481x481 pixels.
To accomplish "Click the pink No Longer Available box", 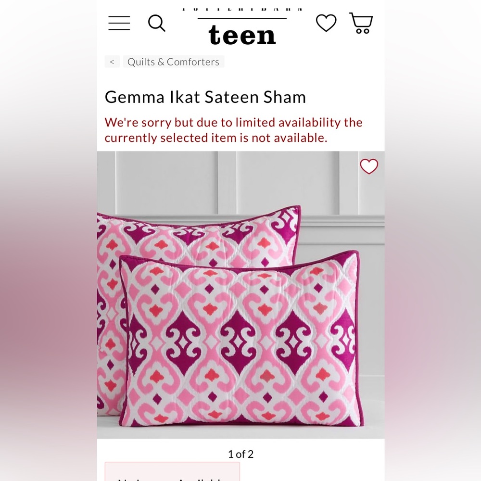I will (x=172, y=472).
